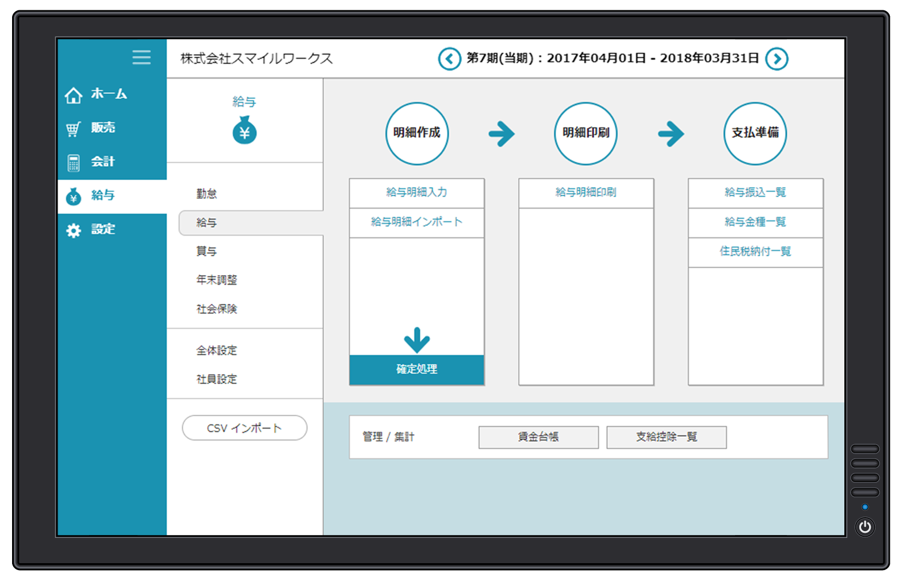Screen dimensions: 899x581
Task: Click the 支給控除一覧 button
Action: click(666, 437)
